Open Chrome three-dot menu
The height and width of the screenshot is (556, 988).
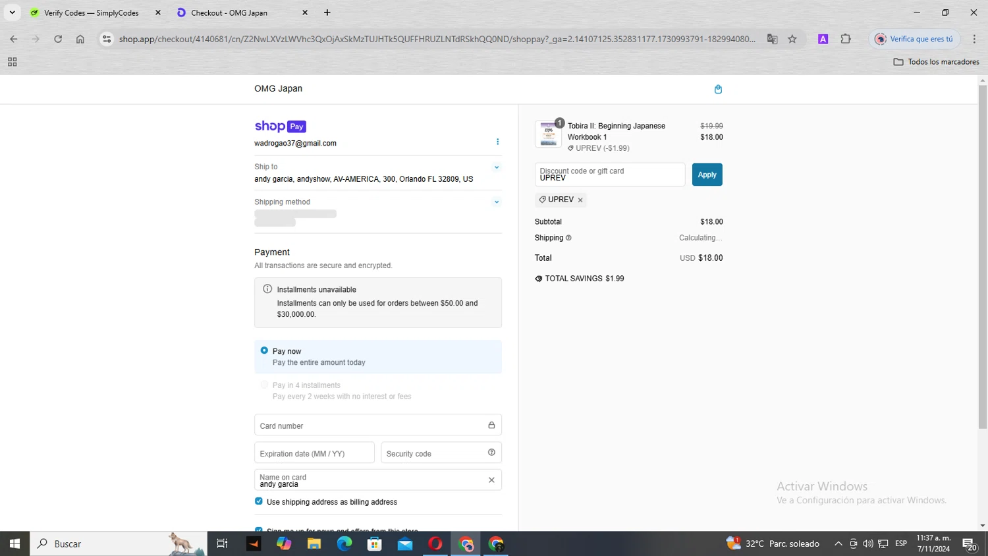click(x=974, y=39)
